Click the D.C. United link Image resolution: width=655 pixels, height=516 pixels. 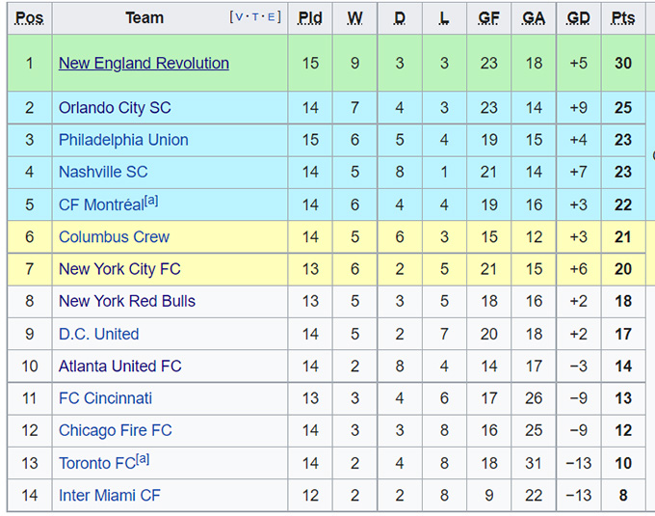click(x=98, y=334)
